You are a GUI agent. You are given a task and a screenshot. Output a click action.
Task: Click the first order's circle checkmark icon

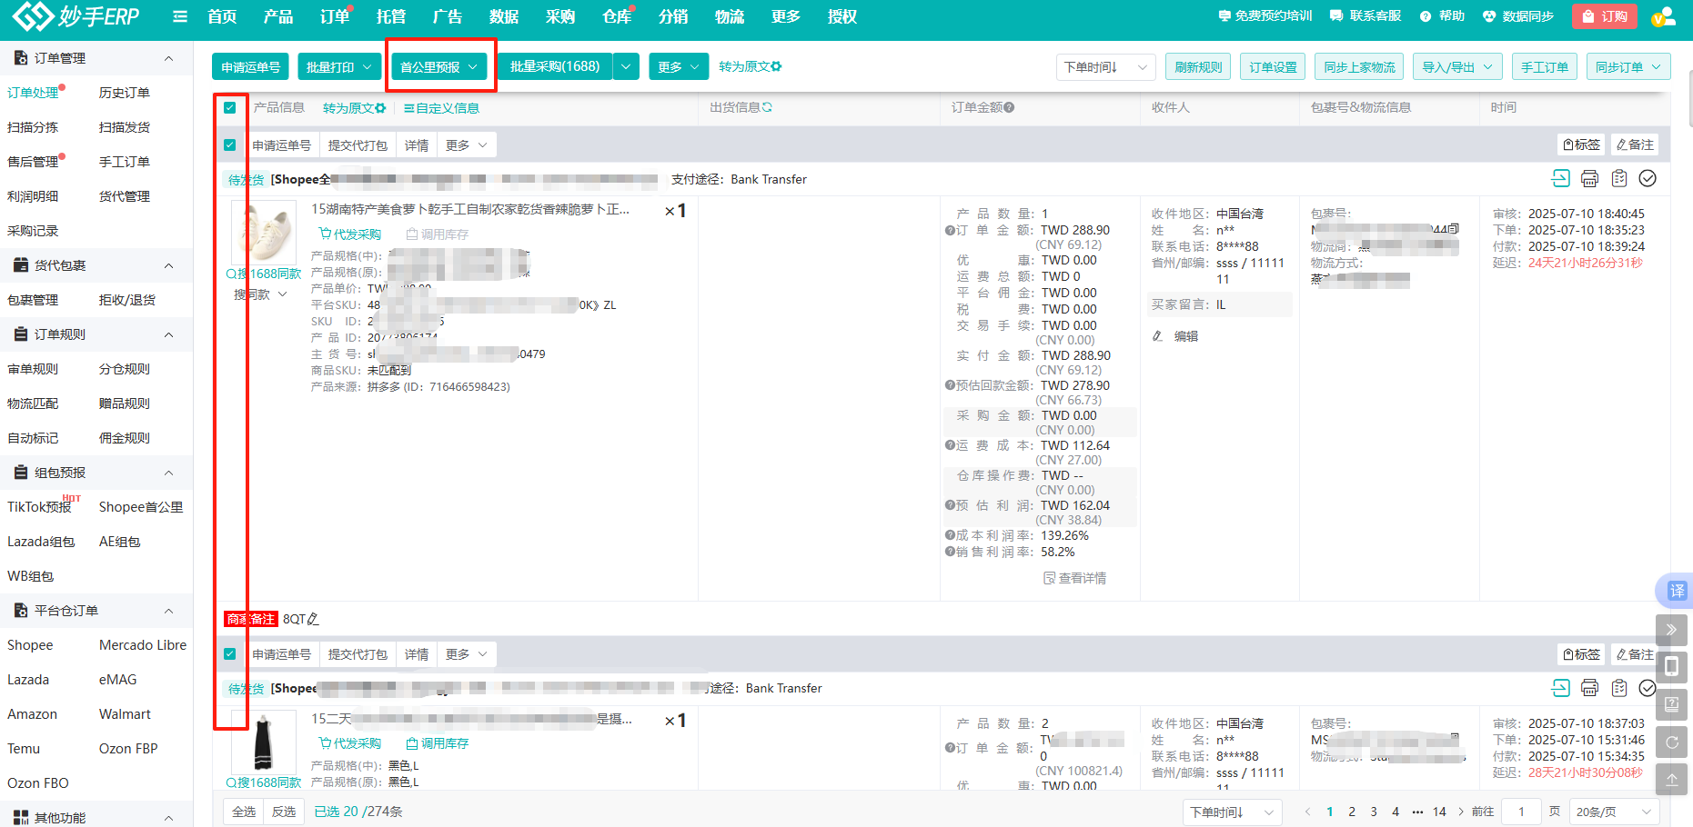[x=1648, y=178]
